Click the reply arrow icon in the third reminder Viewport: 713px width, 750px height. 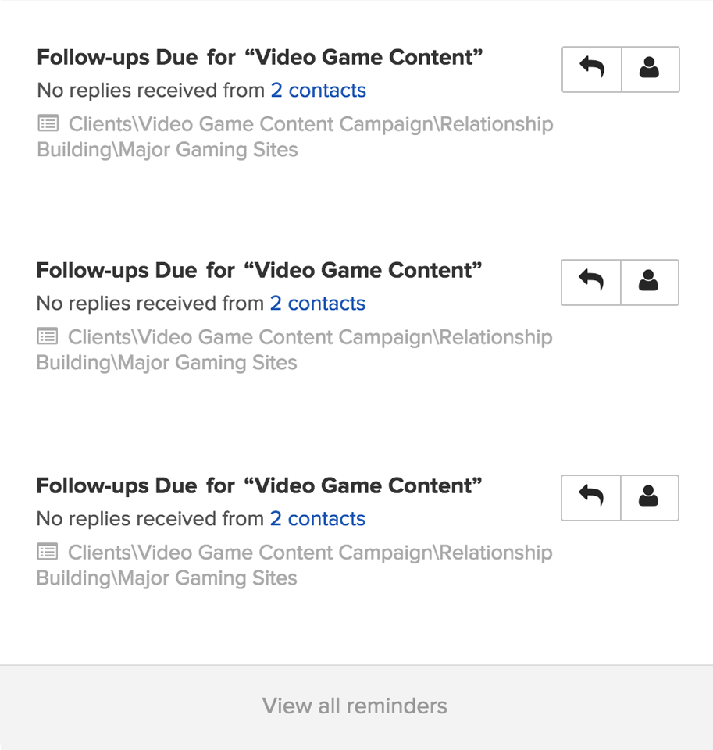coord(591,497)
